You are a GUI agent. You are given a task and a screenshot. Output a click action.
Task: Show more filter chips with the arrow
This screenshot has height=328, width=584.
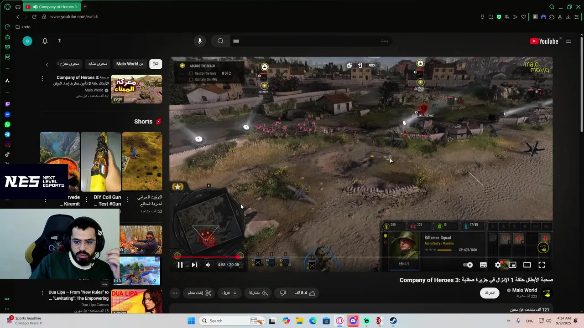pos(47,64)
